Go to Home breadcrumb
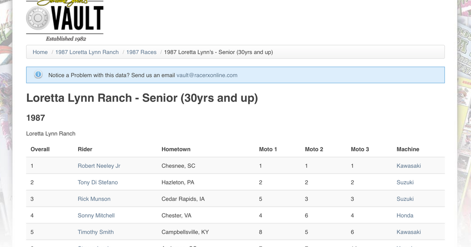471x247 pixels. pyautogui.click(x=40, y=52)
